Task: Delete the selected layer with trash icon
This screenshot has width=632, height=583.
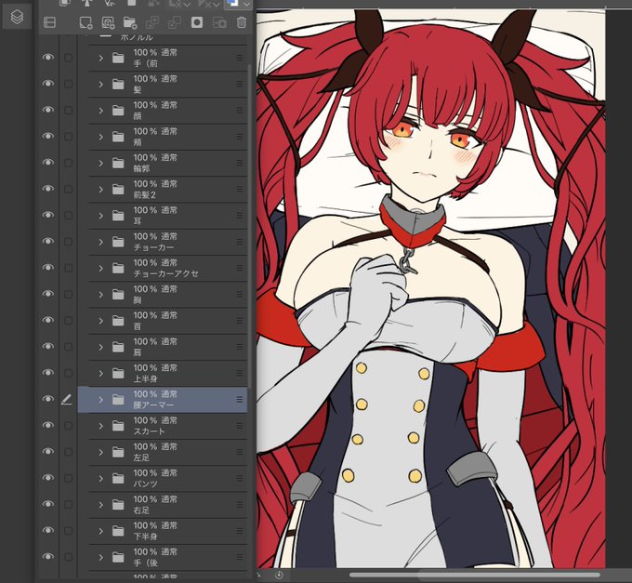Action: pos(242,22)
